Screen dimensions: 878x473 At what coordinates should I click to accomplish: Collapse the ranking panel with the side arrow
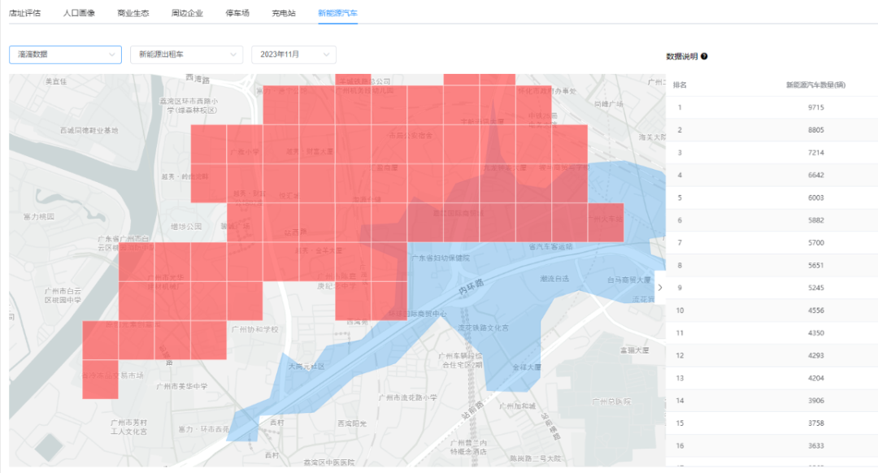click(659, 288)
